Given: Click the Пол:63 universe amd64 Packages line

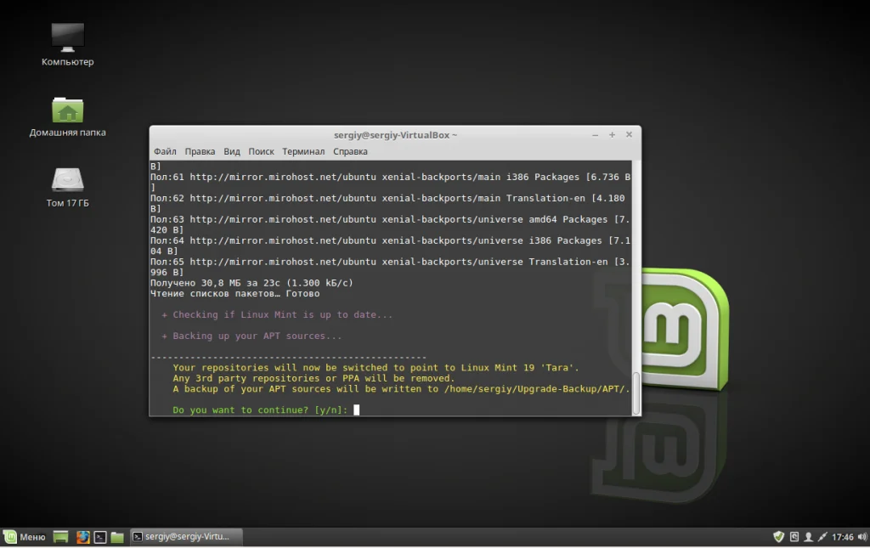Looking at the screenshot, I should click(391, 224).
